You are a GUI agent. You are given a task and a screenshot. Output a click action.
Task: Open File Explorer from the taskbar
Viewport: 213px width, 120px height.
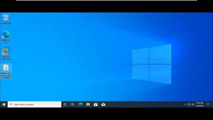click(x=88, y=104)
